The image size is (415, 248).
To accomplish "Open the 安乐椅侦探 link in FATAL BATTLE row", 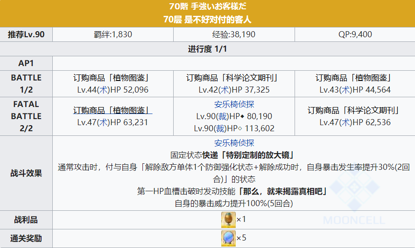I will [234, 104].
